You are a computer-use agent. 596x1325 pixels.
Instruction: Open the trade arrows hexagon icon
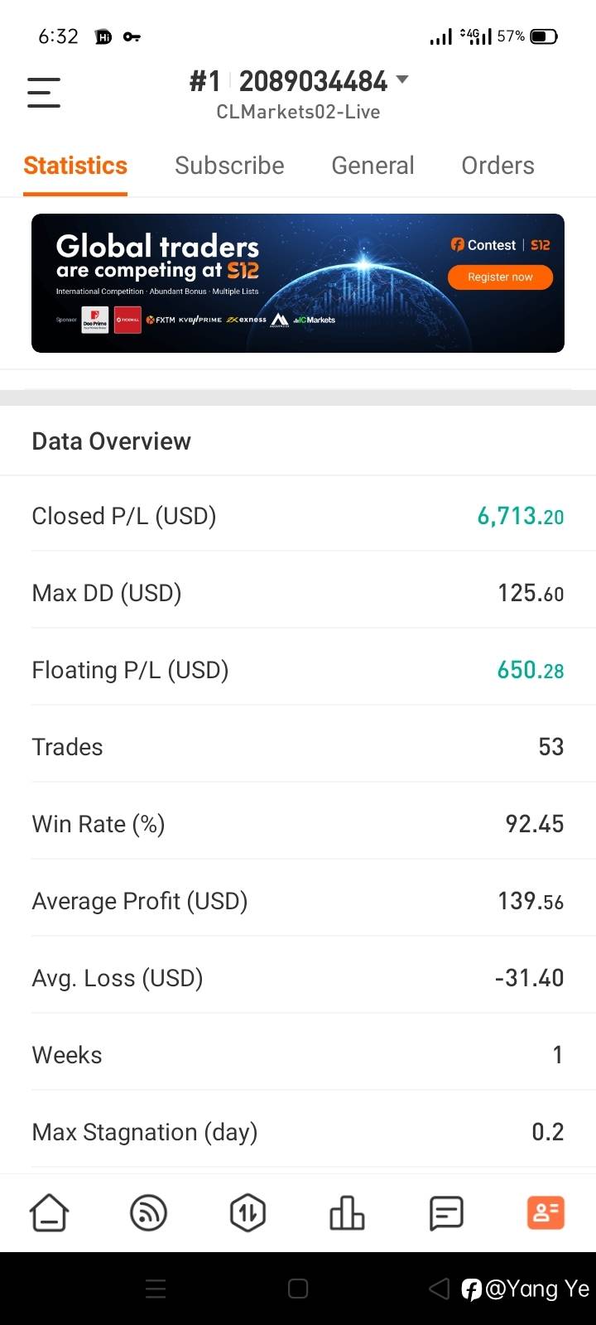click(248, 1213)
